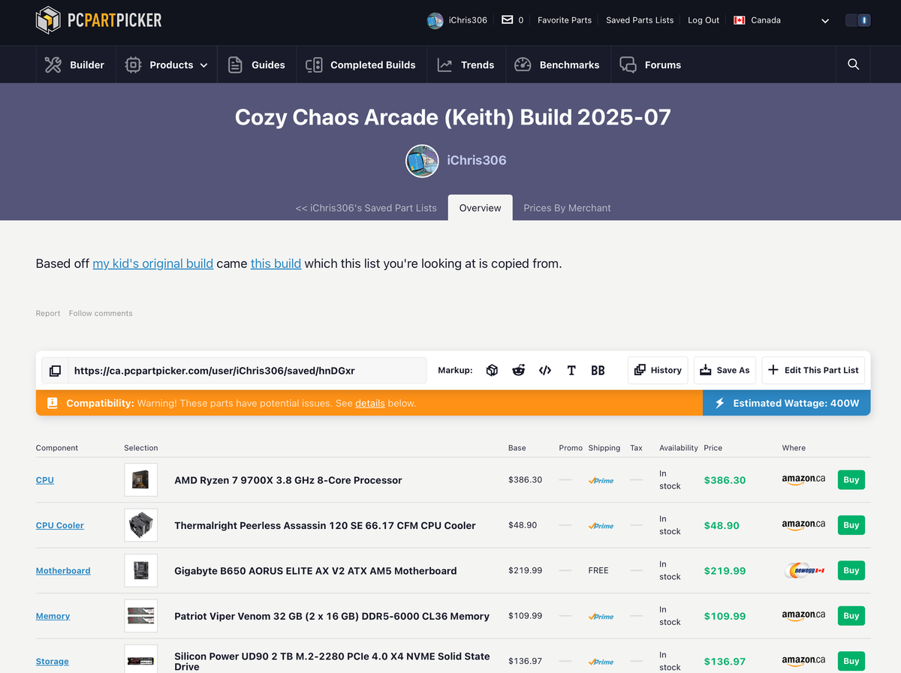Open the Completed Builds menu
Image resolution: width=901 pixels, height=673 pixels.
(x=361, y=65)
